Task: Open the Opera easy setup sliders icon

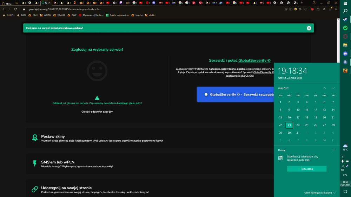Action: pyautogui.click(x=336, y=9)
